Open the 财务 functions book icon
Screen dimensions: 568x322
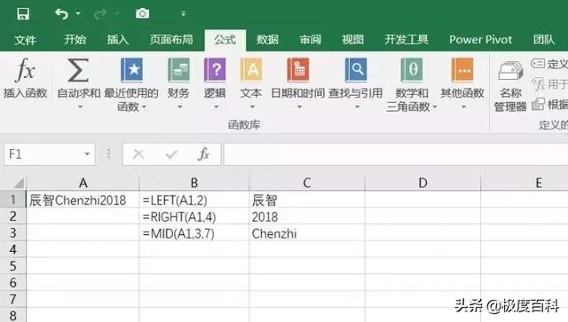click(178, 69)
